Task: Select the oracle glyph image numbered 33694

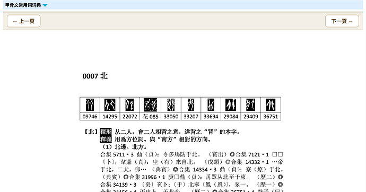Action: pos(211,104)
